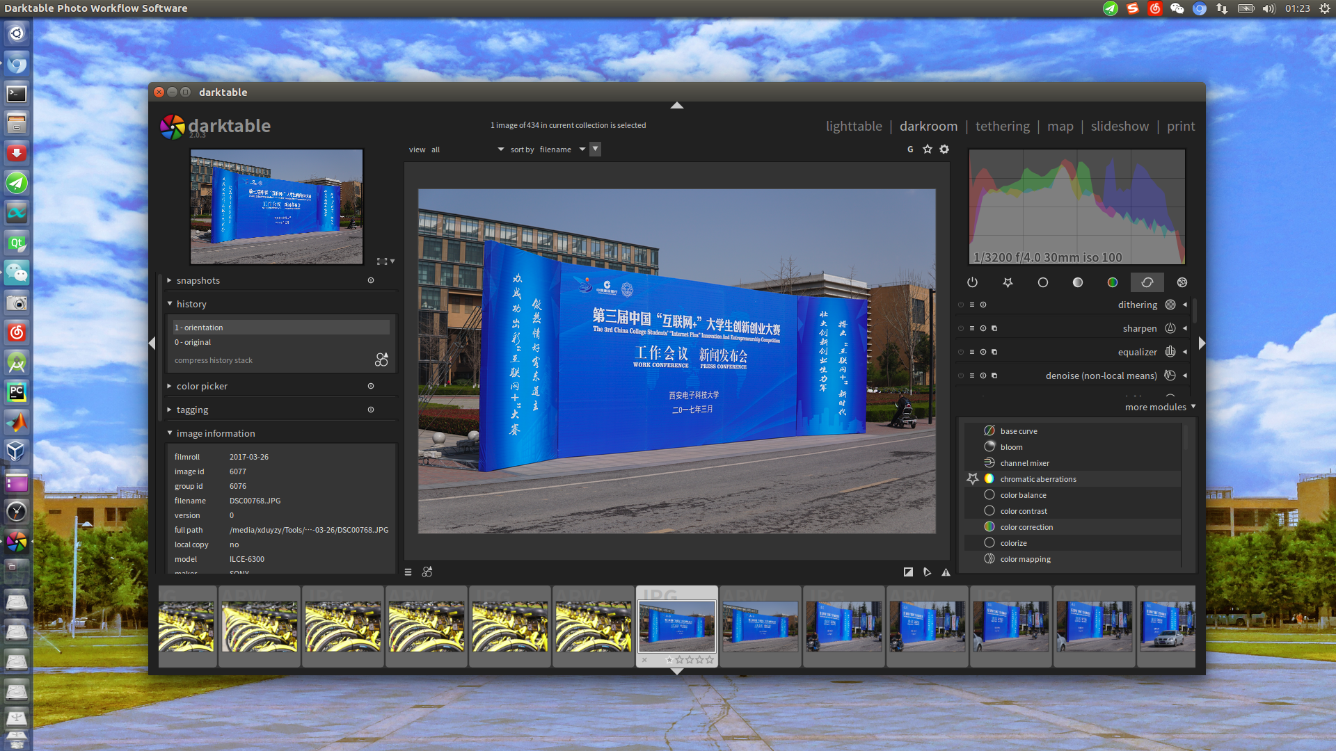Collapse the left side panel arrow
Viewport: 1336px width, 751px height.
tap(152, 343)
